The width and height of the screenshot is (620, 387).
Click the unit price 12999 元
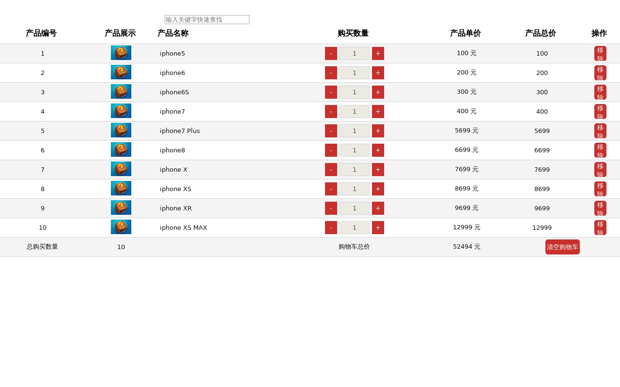tap(466, 227)
